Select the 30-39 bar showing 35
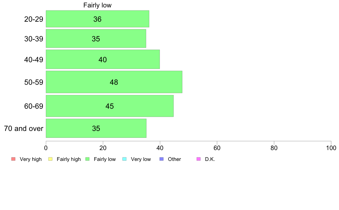 96,39
